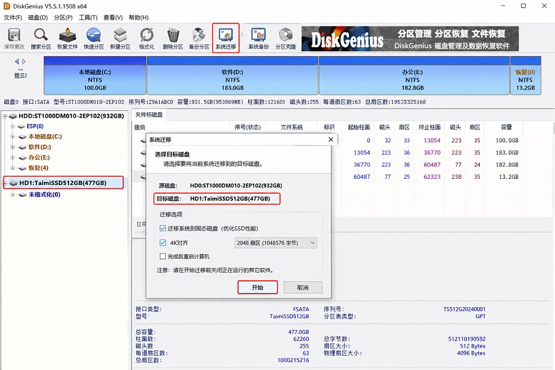Click the 序号(状态) column header

coord(247,127)
